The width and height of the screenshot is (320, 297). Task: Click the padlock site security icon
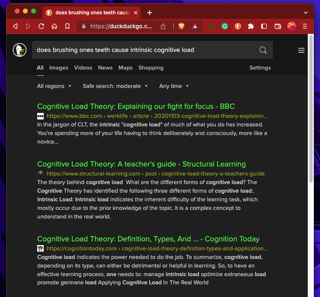[83, 26]
